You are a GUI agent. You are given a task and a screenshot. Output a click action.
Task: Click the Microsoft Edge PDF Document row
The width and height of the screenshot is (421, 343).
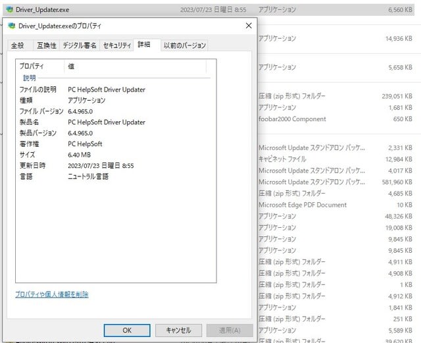(335, 205)
